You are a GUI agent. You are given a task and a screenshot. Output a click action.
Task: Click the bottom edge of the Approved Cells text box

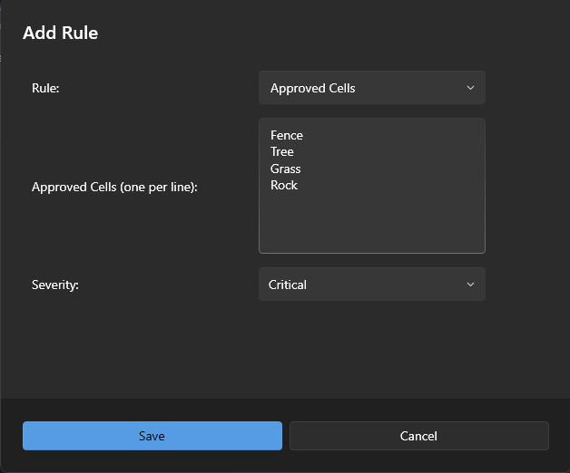coord(371,252)
